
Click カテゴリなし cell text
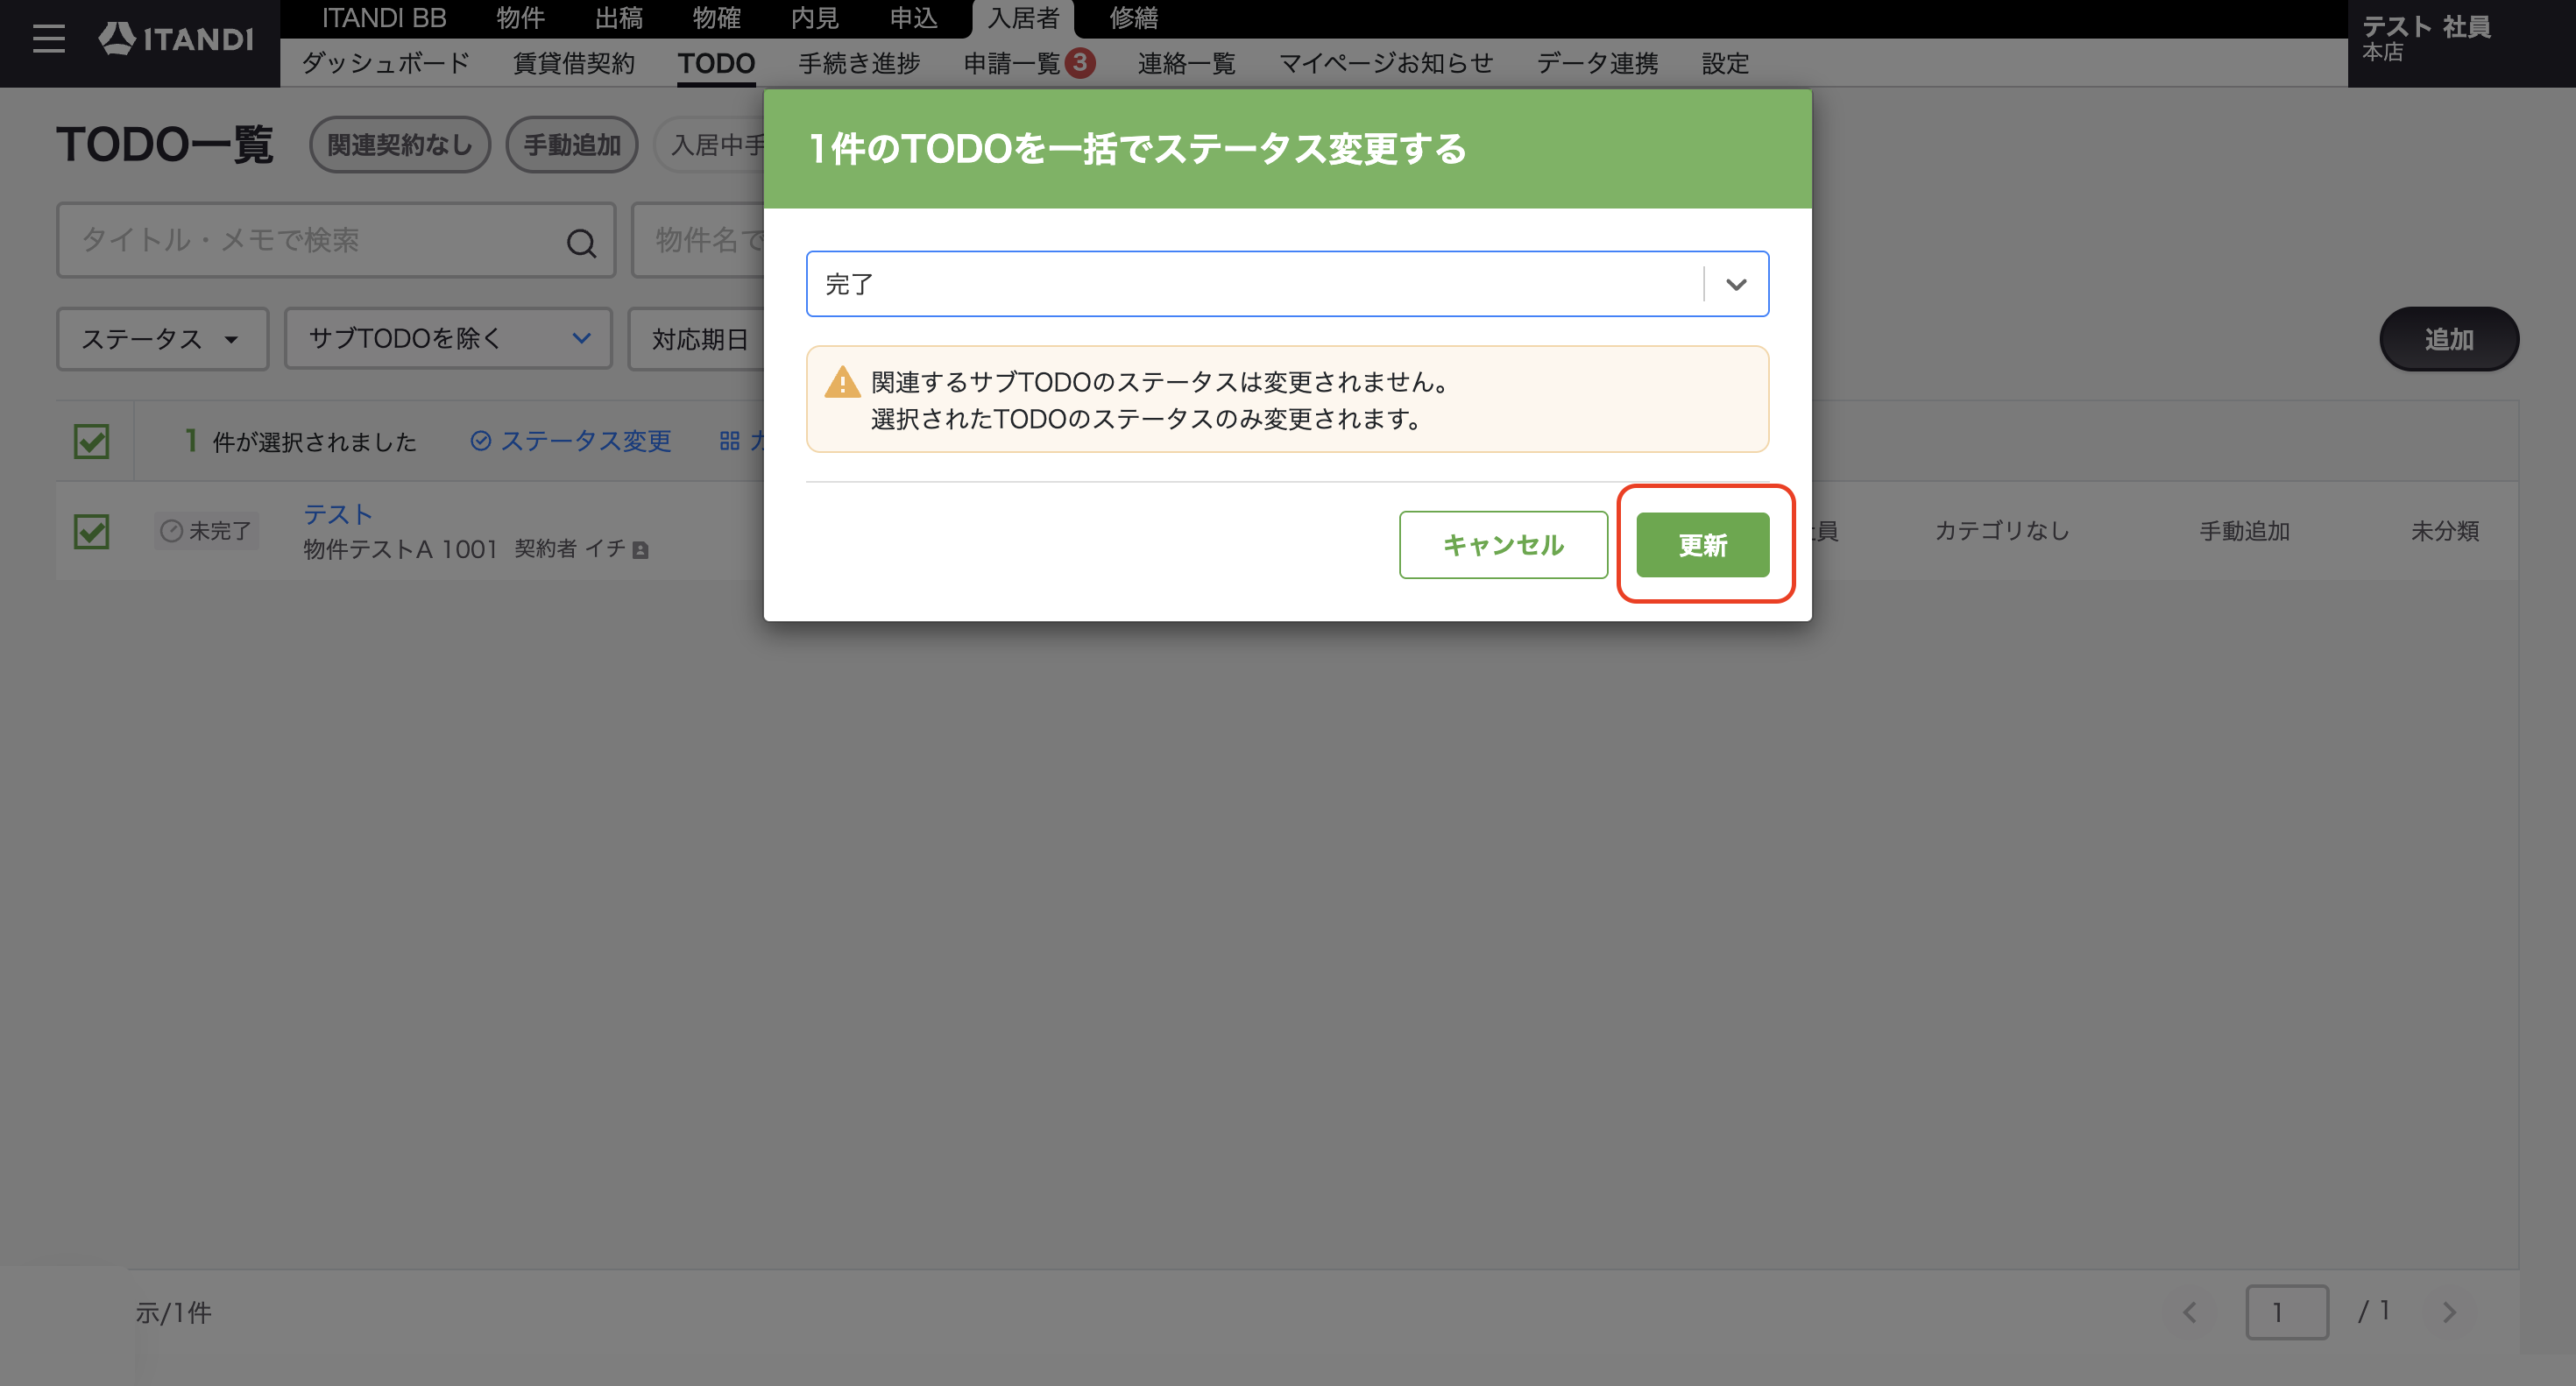coord(2001,531)
